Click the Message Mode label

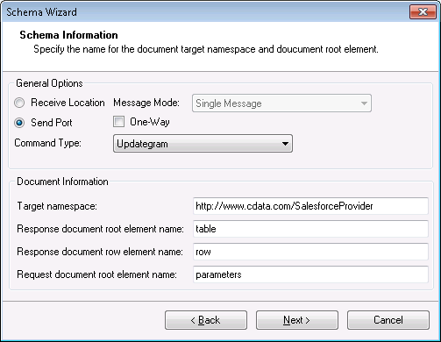tap(146, 103)
